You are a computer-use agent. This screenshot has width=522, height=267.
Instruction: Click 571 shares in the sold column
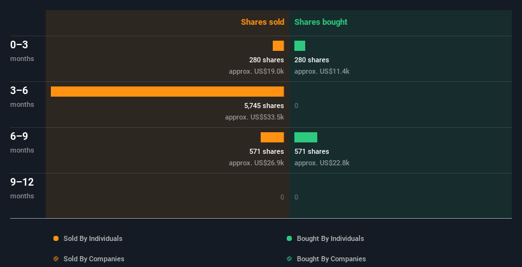point(266,151)
